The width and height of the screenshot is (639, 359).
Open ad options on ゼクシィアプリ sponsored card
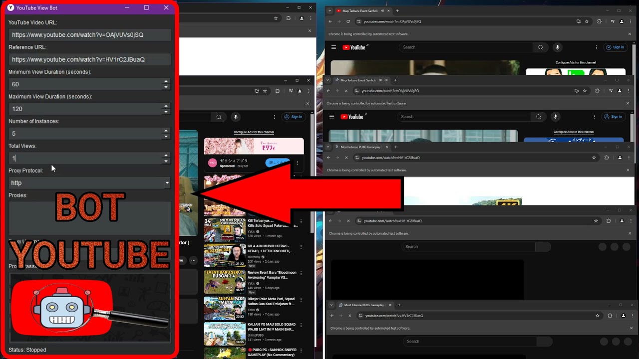click(x=297, y=163)
